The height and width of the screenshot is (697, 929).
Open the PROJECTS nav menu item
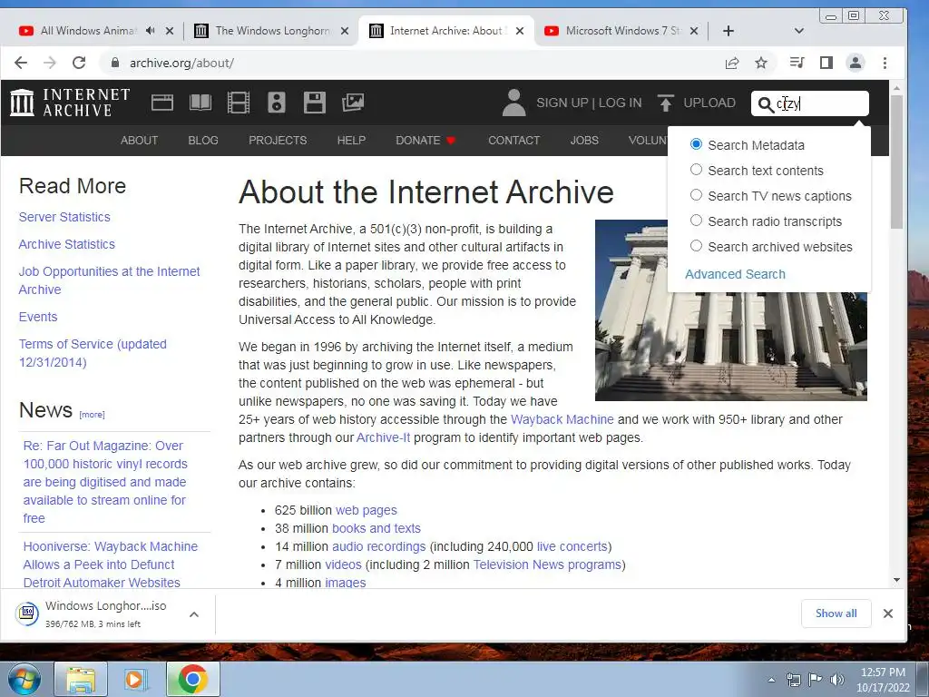(278, 141)
